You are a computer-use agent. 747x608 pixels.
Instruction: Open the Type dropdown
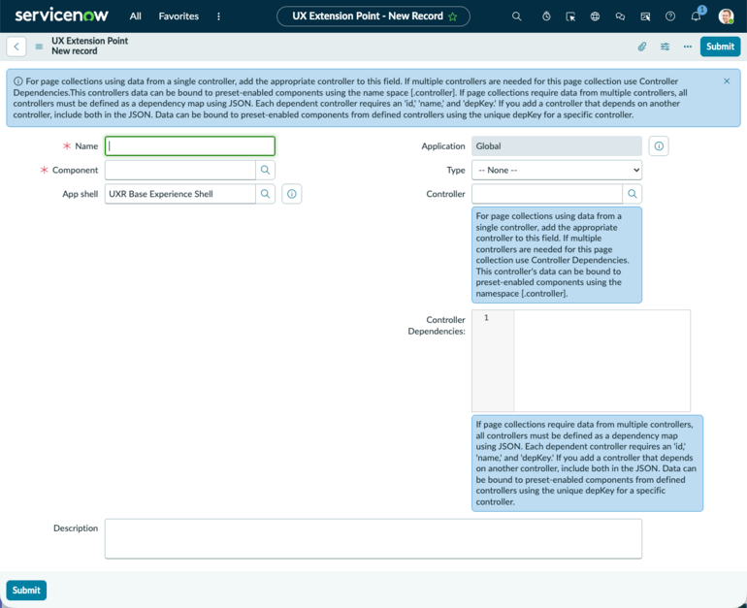[557, 170]
